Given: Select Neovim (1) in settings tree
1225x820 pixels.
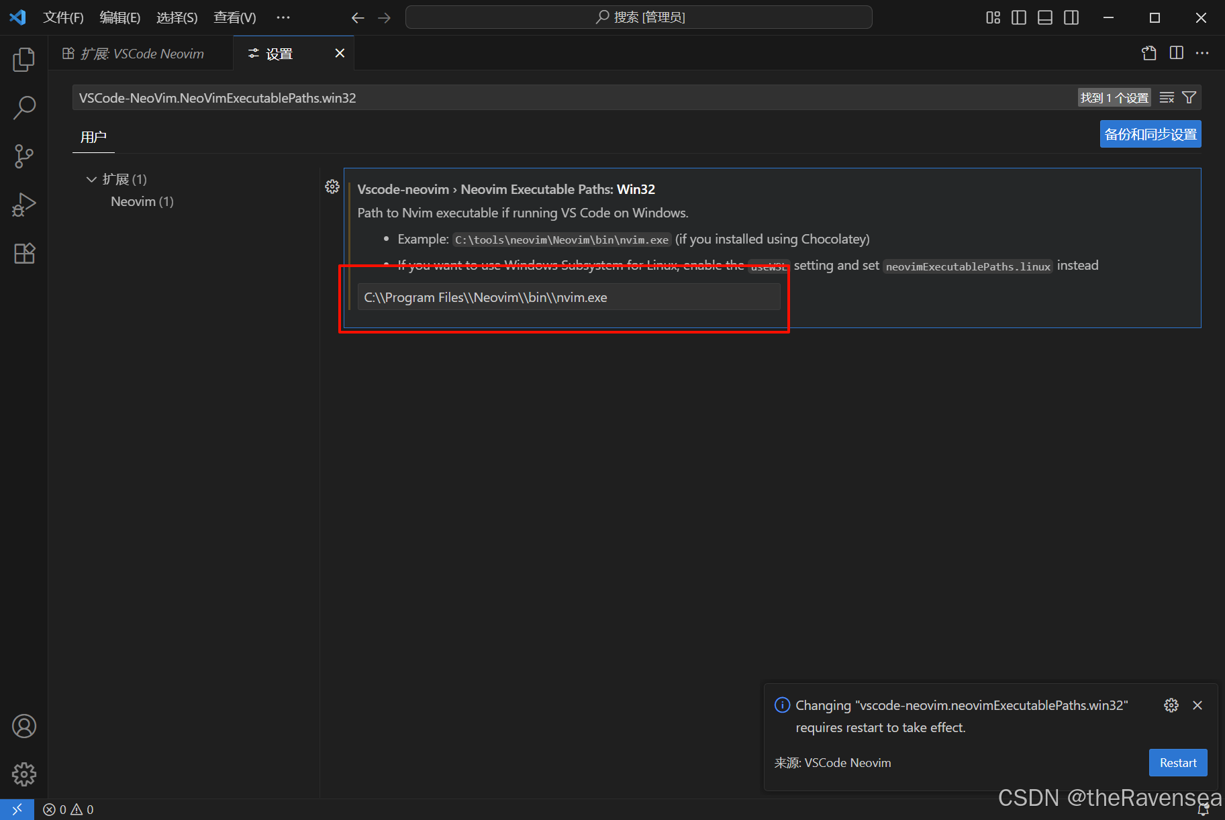Looking at the screenshot, I should 142,201.
